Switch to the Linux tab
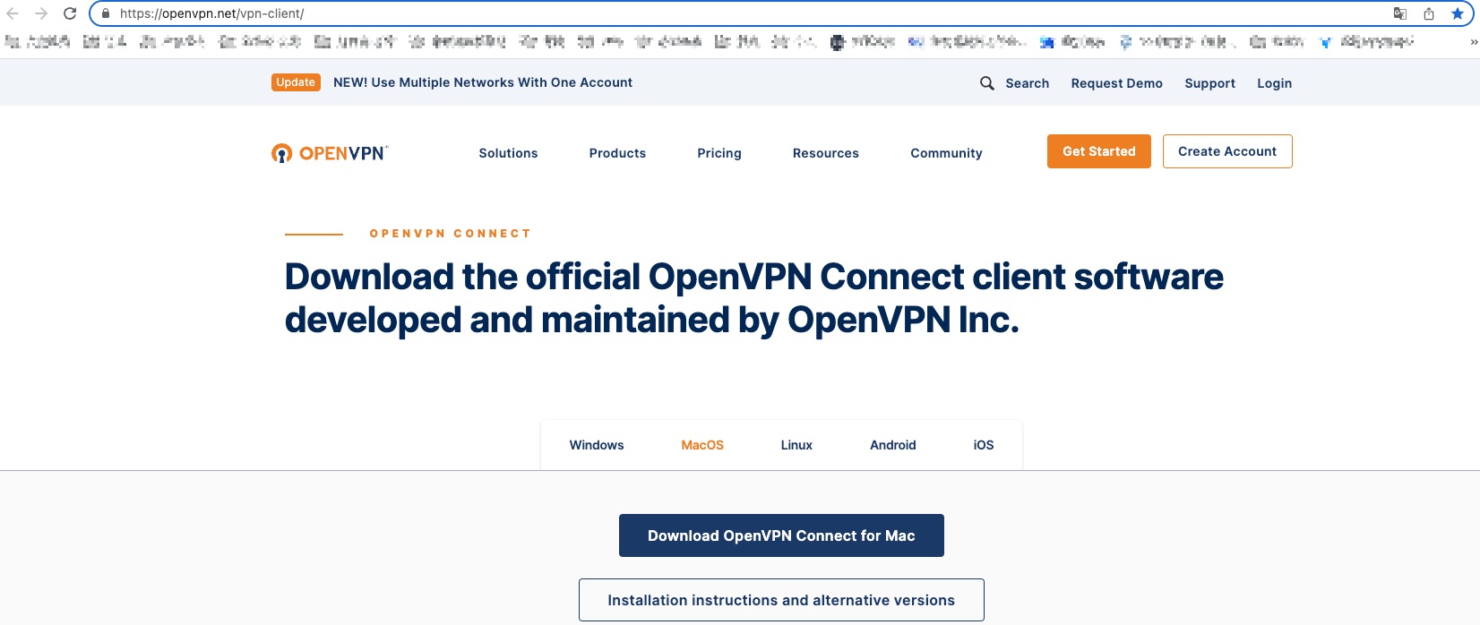Viewport: 1480px width, 625px height. coord(796,445)
